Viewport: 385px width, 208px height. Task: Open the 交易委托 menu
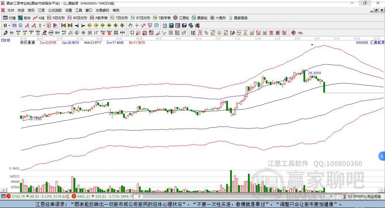point(102,10)
